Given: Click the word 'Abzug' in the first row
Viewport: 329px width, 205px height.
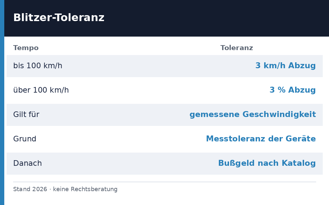Looking at the screenshot, I should click(302, 66).
